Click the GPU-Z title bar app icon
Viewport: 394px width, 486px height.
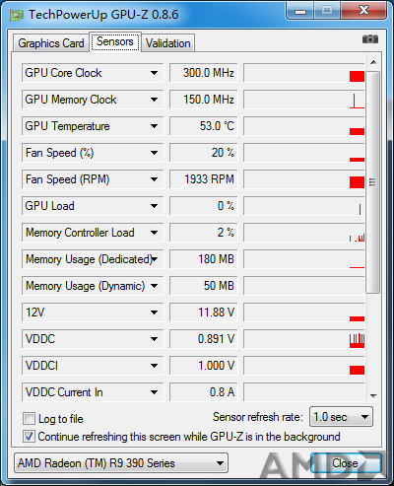[x=16, y=15]
